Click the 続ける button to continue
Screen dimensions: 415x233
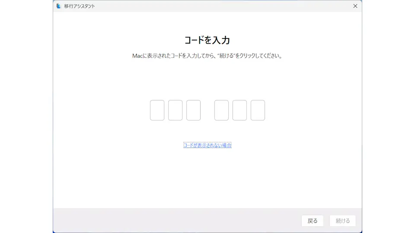click(x=342, y=220)
